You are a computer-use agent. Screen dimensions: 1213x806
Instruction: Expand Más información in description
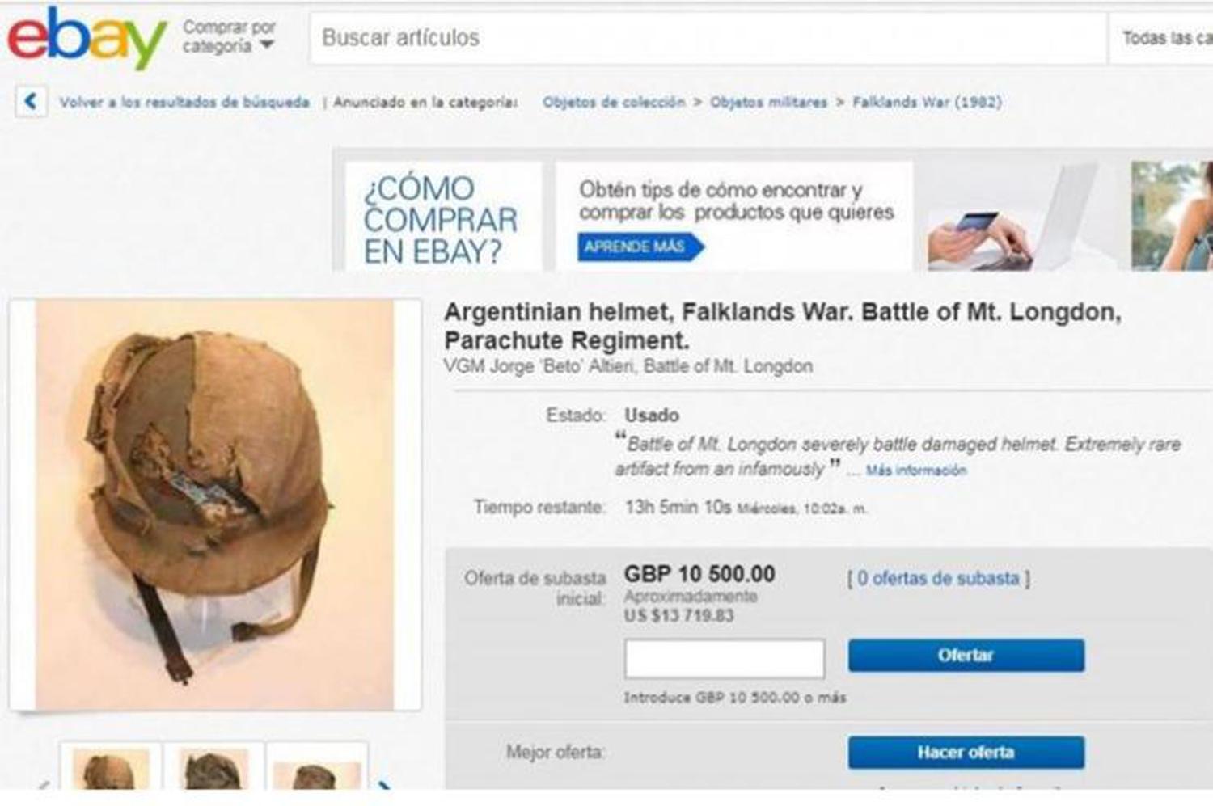pos(916,471)
